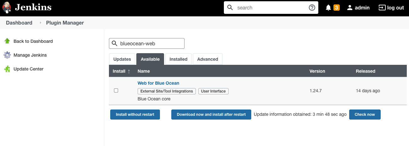Open notifications bell icon

[x=328, y=8]
